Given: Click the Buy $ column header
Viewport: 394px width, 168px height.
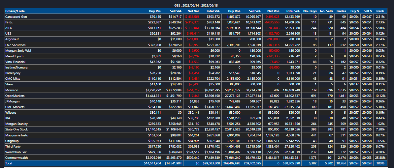Looking at the screenshot, I should coord(354,11).
